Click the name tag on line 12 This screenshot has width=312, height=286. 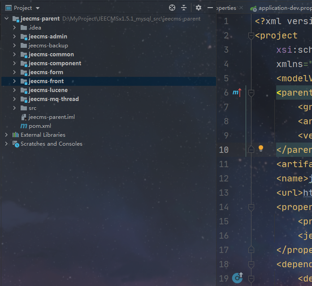tap(292, 178)
